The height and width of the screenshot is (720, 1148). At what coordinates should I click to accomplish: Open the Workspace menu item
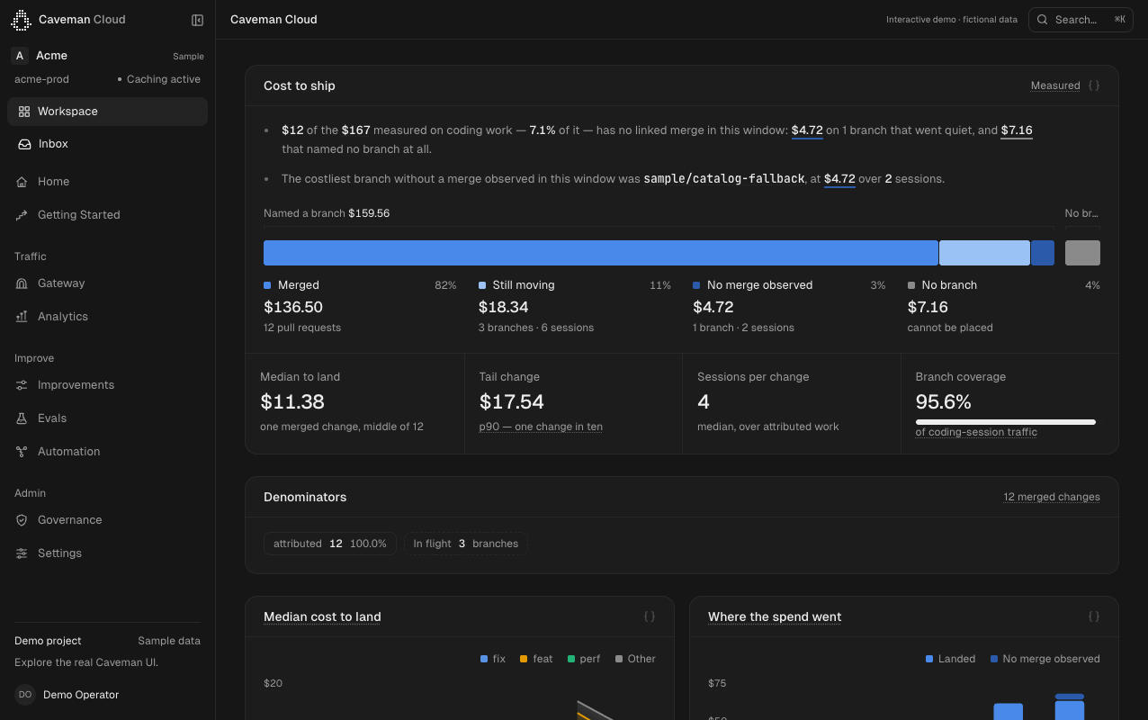point(108,112)
